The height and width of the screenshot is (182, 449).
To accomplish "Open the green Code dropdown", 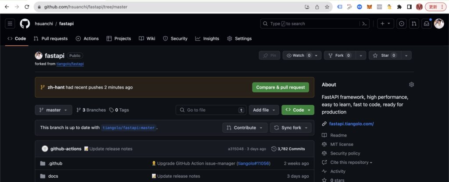I will click(298, 110).
